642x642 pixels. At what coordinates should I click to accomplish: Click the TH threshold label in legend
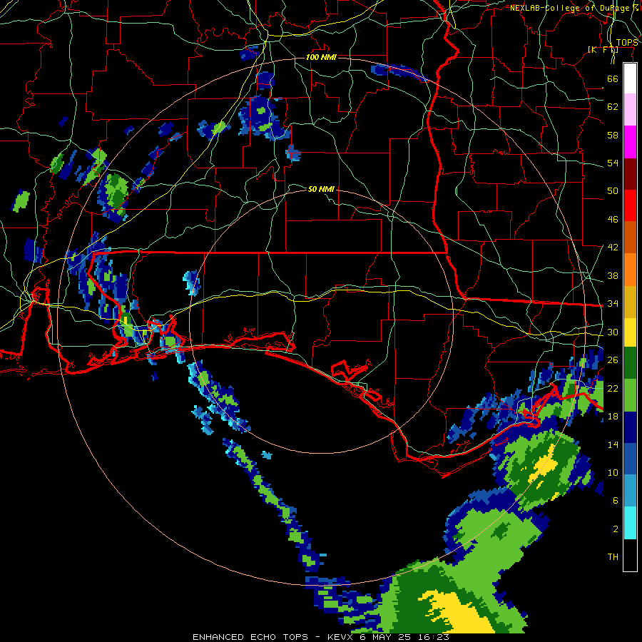(613, 557)
